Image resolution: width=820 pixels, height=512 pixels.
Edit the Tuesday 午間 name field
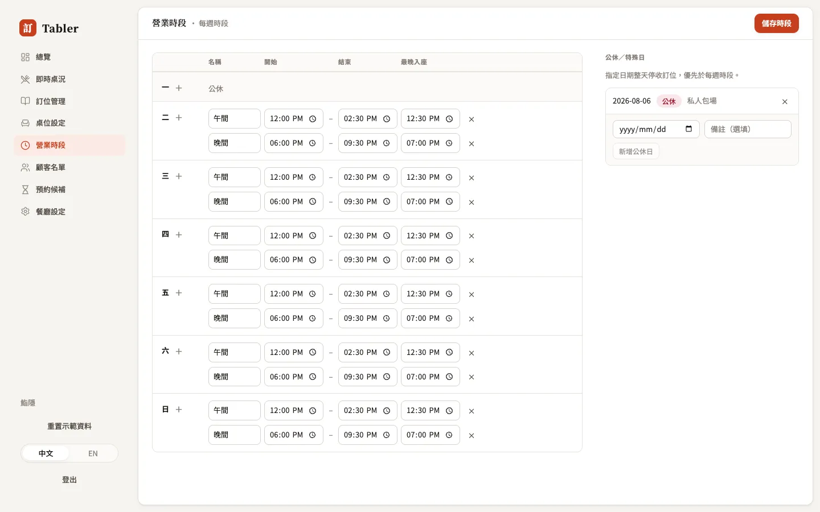coord(235,119)
